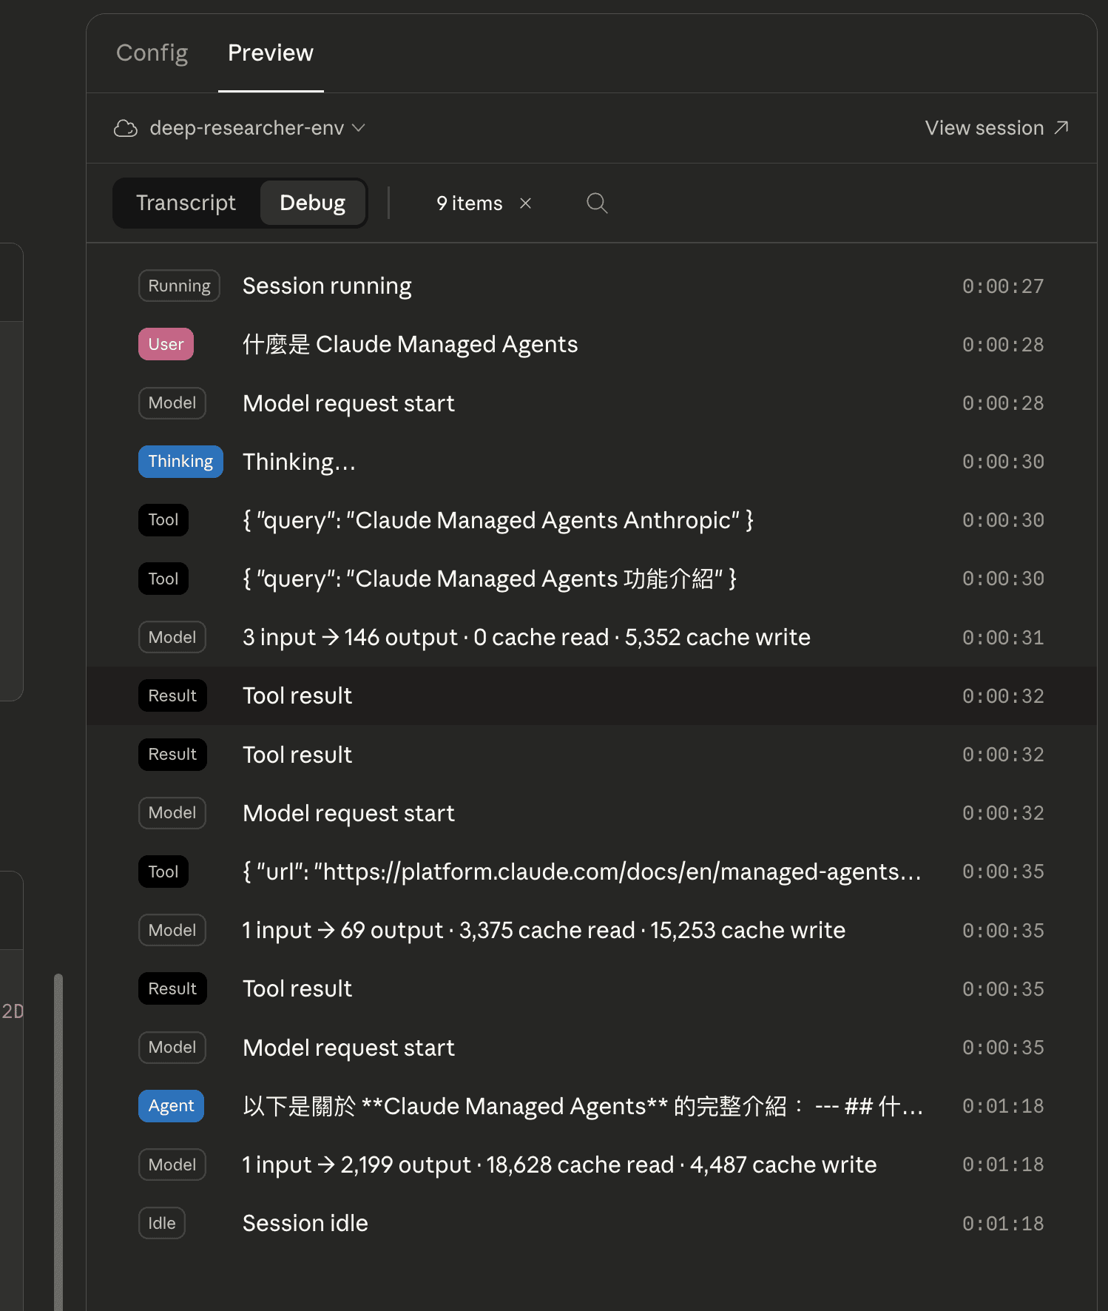Select the Preview tab

(270, 53)
